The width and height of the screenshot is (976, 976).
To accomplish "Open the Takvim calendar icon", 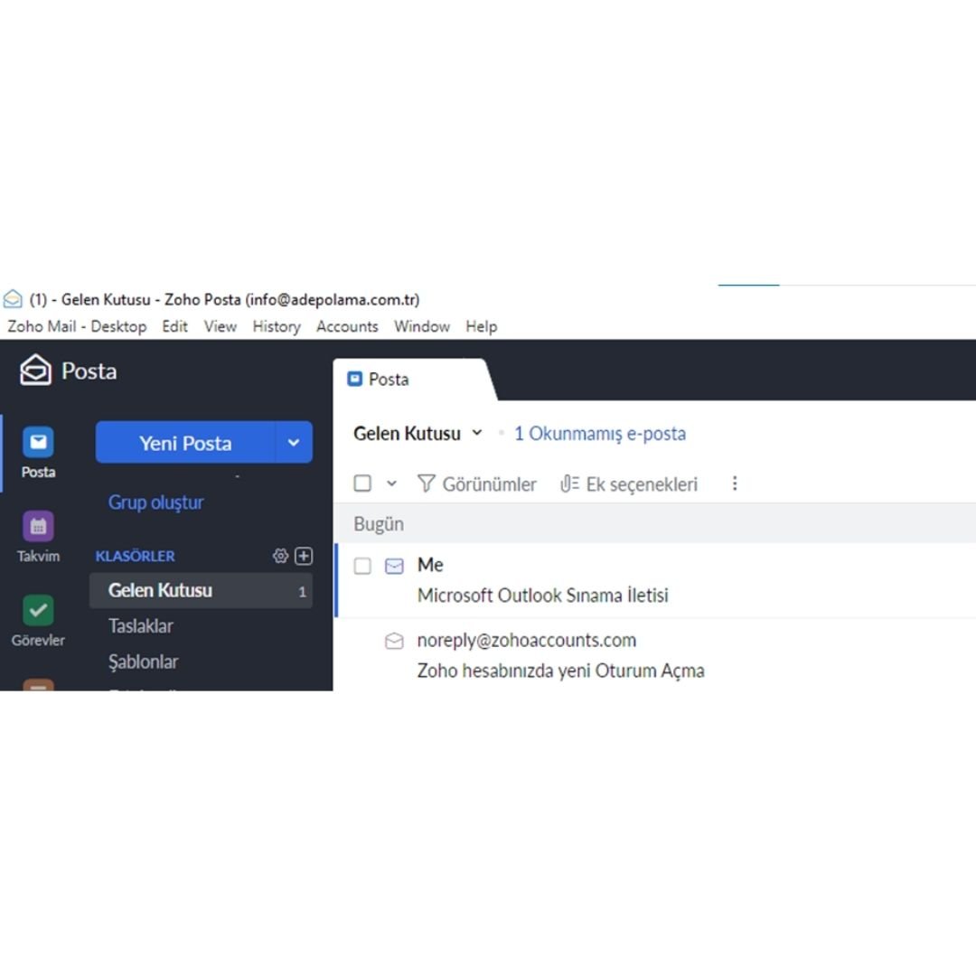I will pos(38,526).
